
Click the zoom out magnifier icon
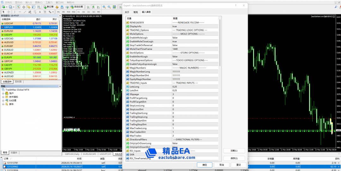(110, 7)
